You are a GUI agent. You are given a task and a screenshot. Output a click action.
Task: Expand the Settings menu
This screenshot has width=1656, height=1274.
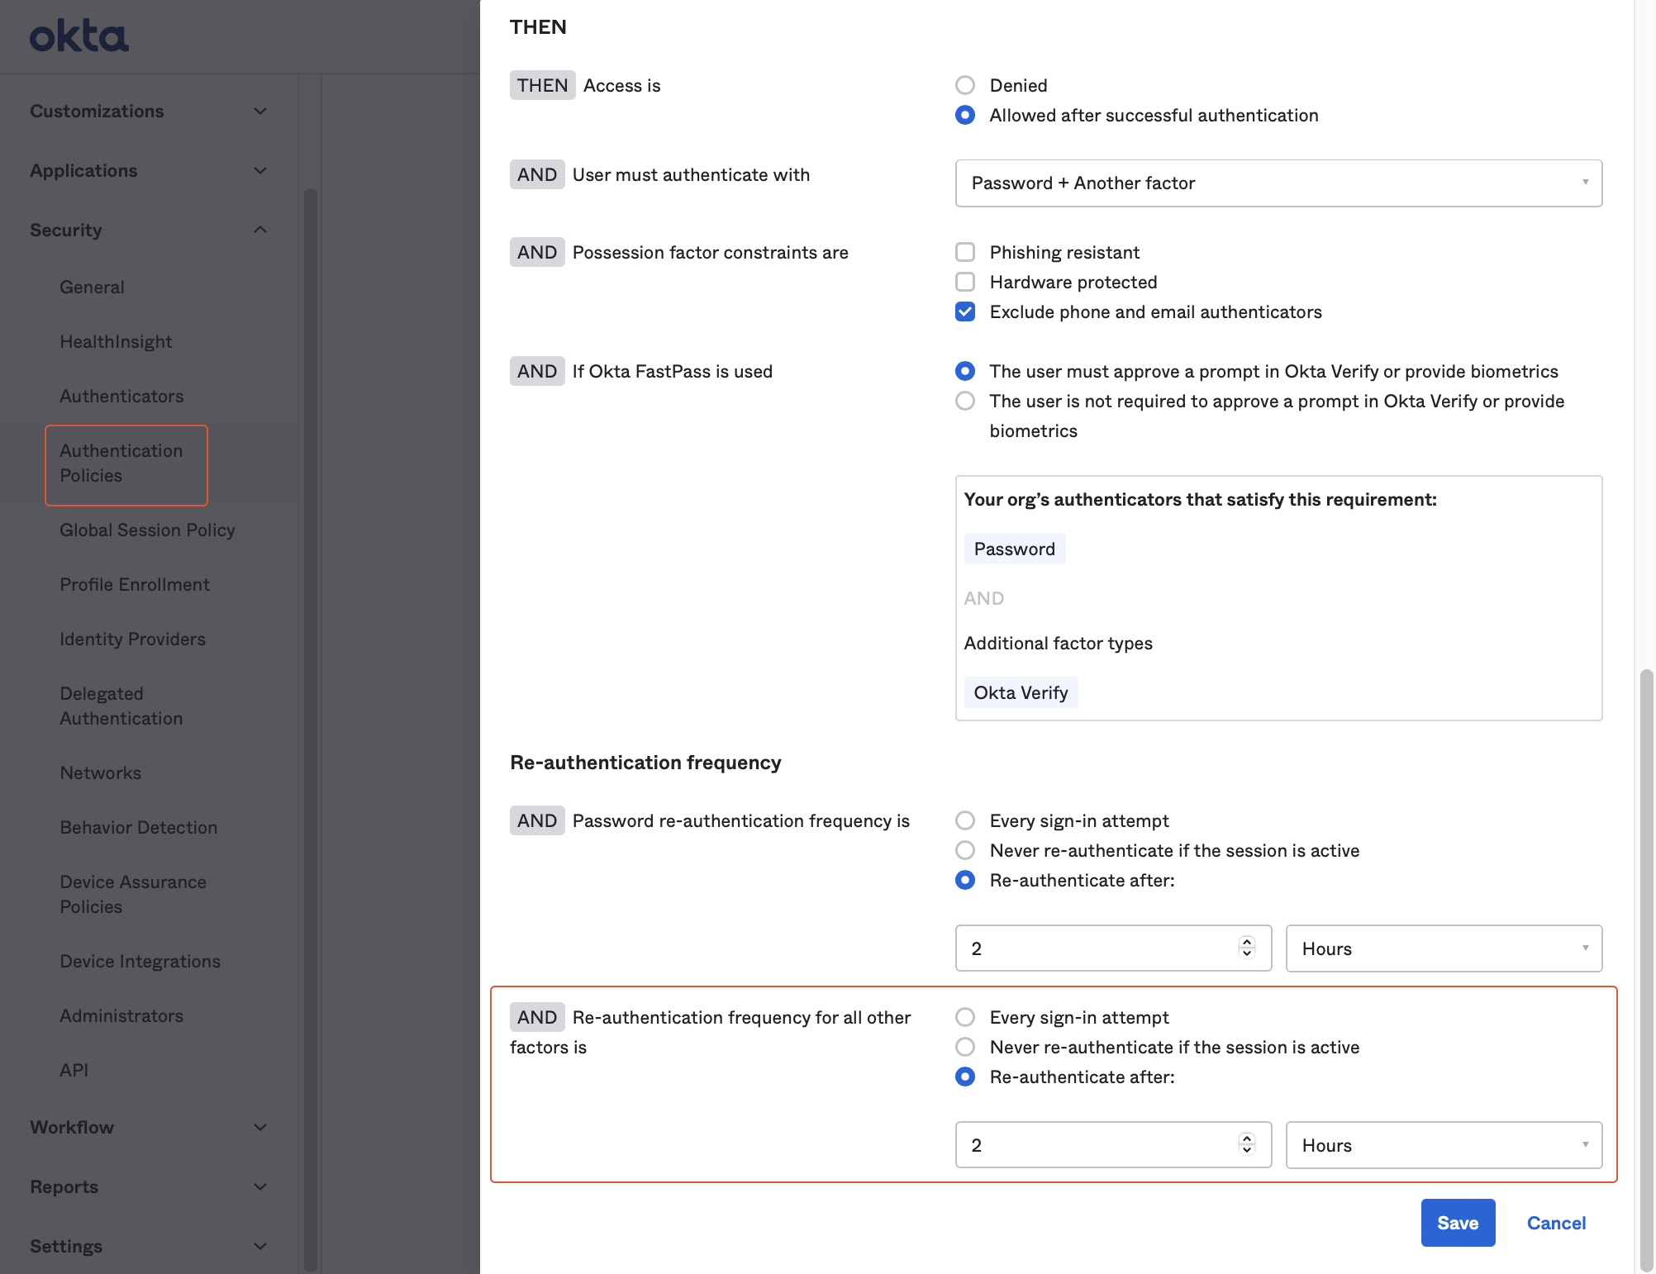tap(149, 1246)
